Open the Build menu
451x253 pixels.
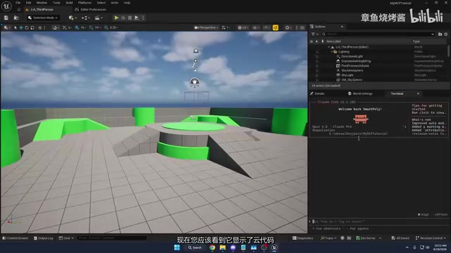(69, 3)
